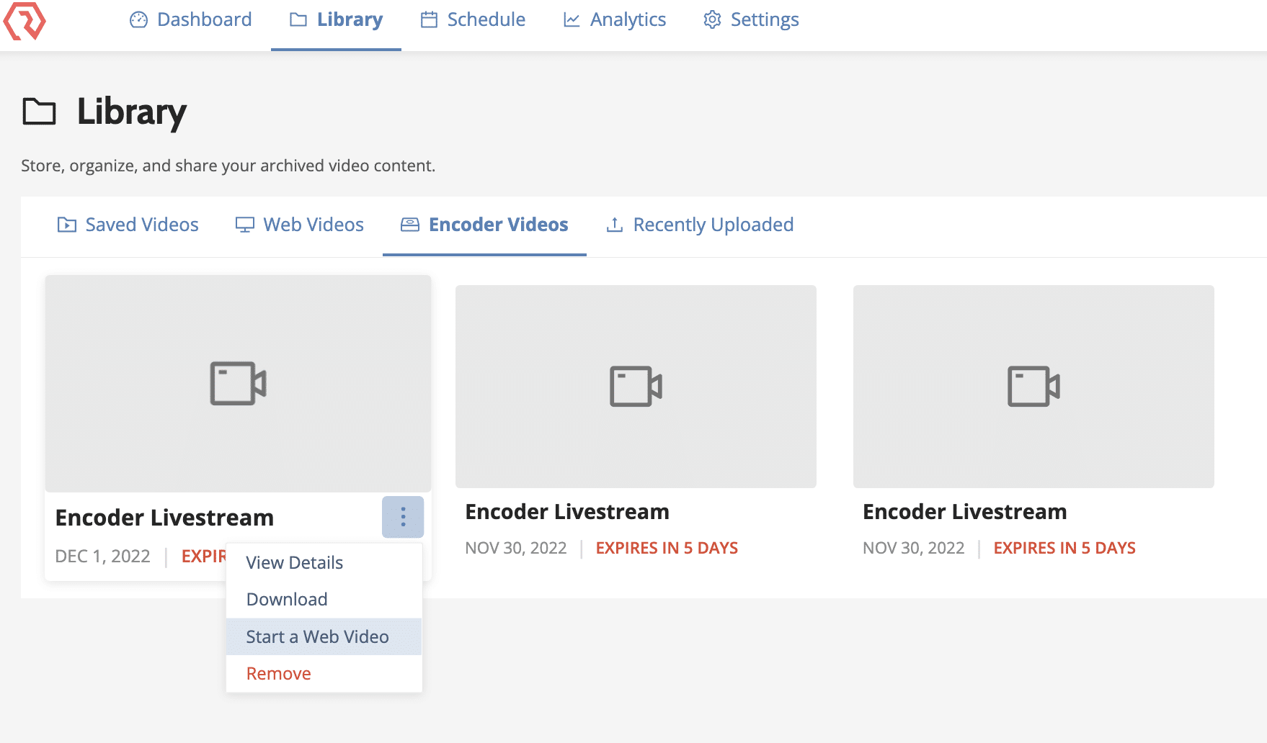
Task: Click the Analytics chart icon
Action: [572, 20]
